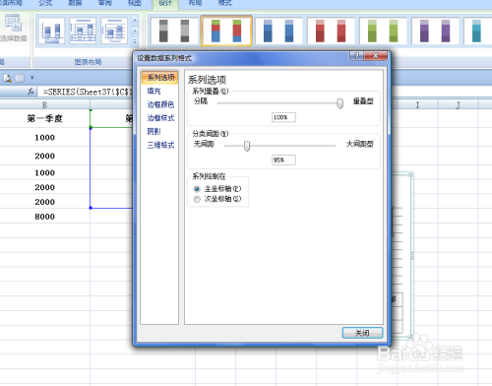Choose the green chart style
This screenshot has height=386, width=492.
coord(383,31)
